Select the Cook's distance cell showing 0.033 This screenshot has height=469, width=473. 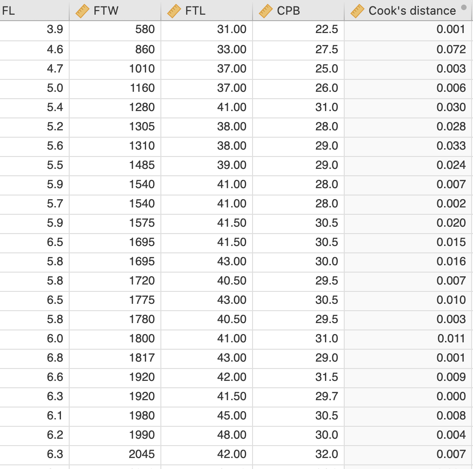point(408,146)
